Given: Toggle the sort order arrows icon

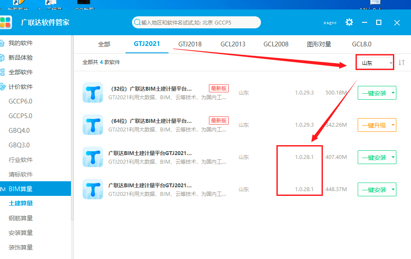Looking at the screenshot, I should point(402,62).
